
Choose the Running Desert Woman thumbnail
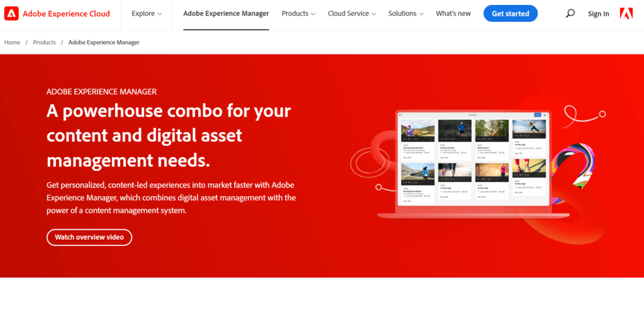[418, 173]
